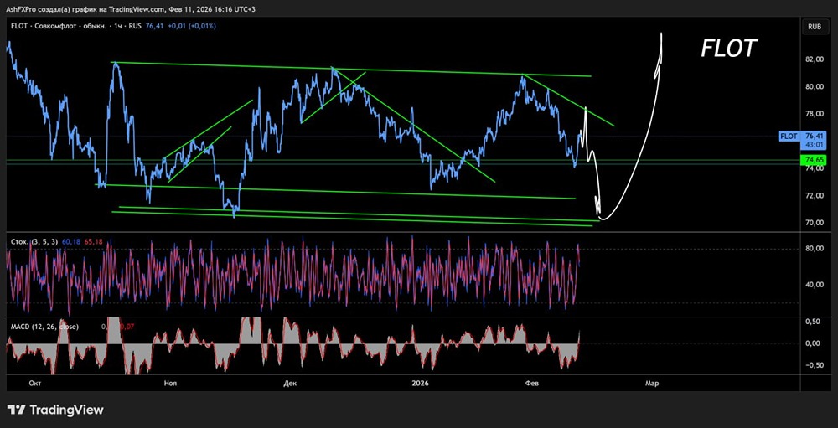Click 82,00 on the price scale
The width and height of the screenshot is (838, 428).
[x=815, y=59]
